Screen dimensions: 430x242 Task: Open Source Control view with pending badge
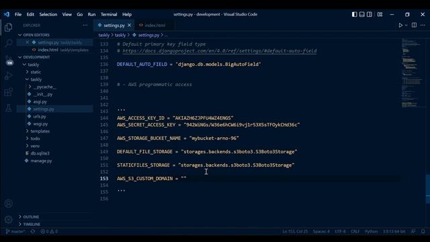coord(9,60)
